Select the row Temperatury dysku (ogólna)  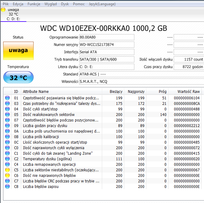[103, 159]
